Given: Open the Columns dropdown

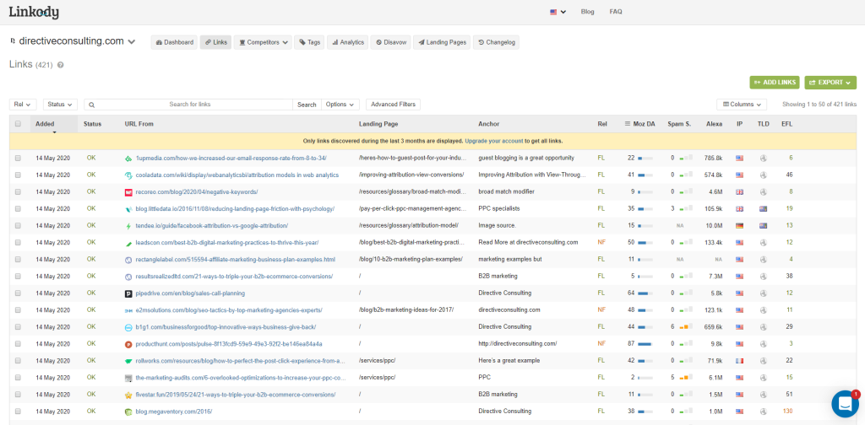Looking at the screenshot, I should 742,105.
